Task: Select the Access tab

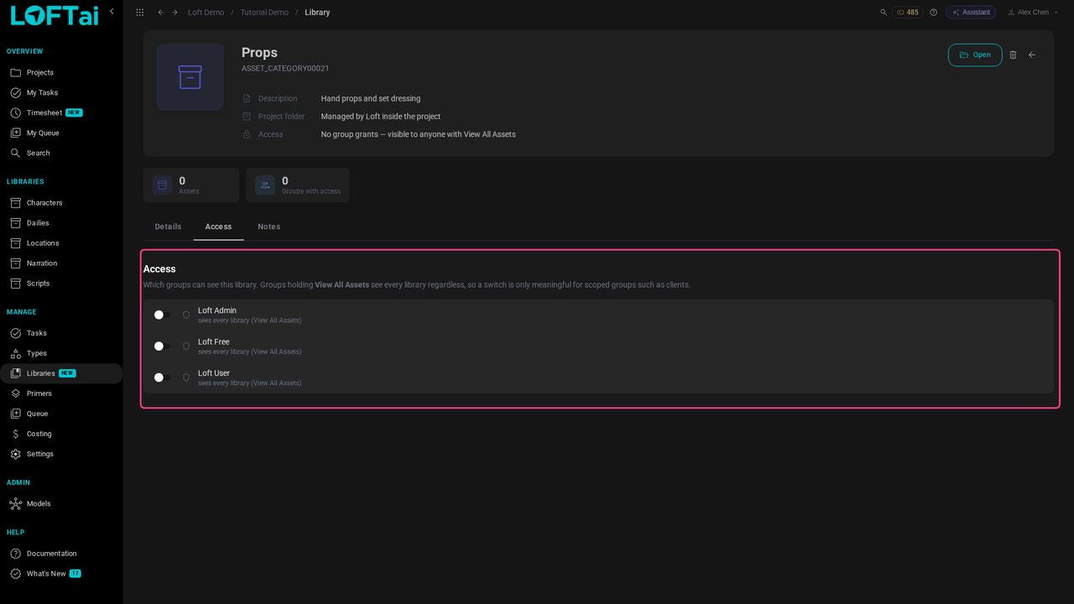Action: pyautogui.click(x=218, y=226)
